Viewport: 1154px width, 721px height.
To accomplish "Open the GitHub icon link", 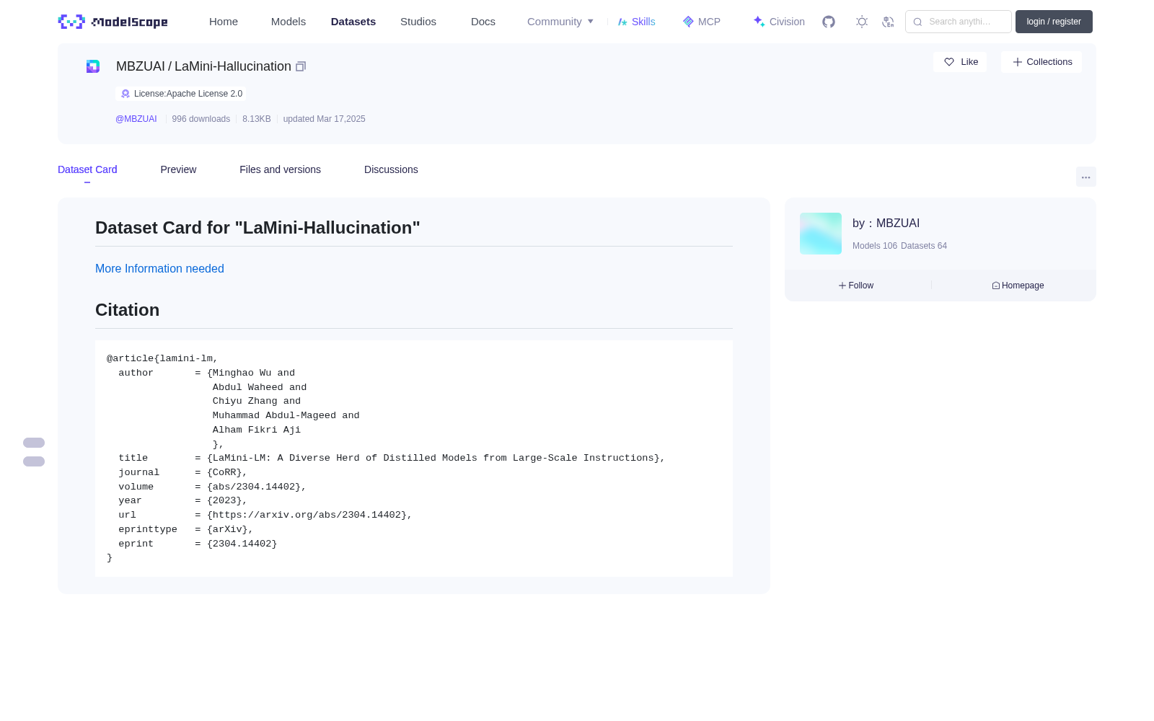I will [x=829, y=22].
